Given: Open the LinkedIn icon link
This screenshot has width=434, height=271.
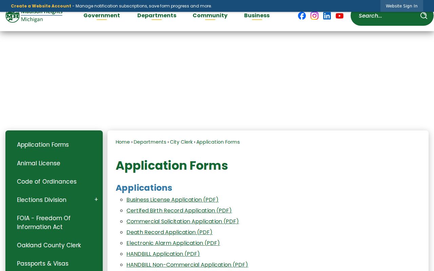Looking at the screenshot, I should coord(327,16).
